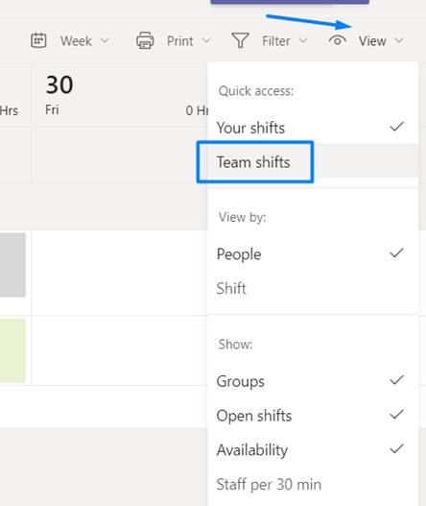426x506 pixels.
Task: Disable Open shifts display
Action: coord(396,415)
